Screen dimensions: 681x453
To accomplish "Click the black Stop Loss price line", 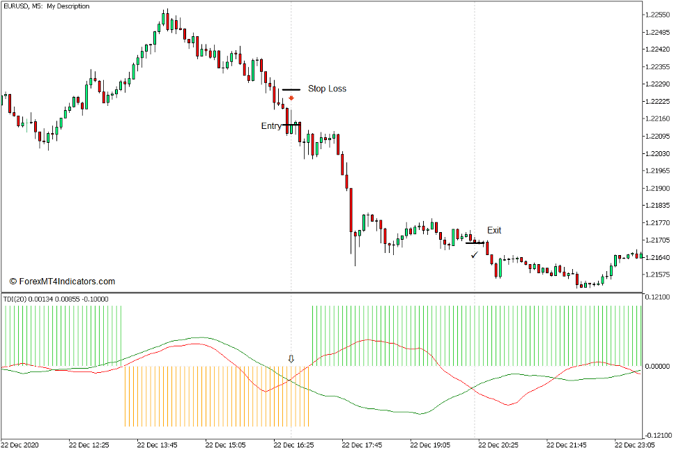I will (291, 89).
